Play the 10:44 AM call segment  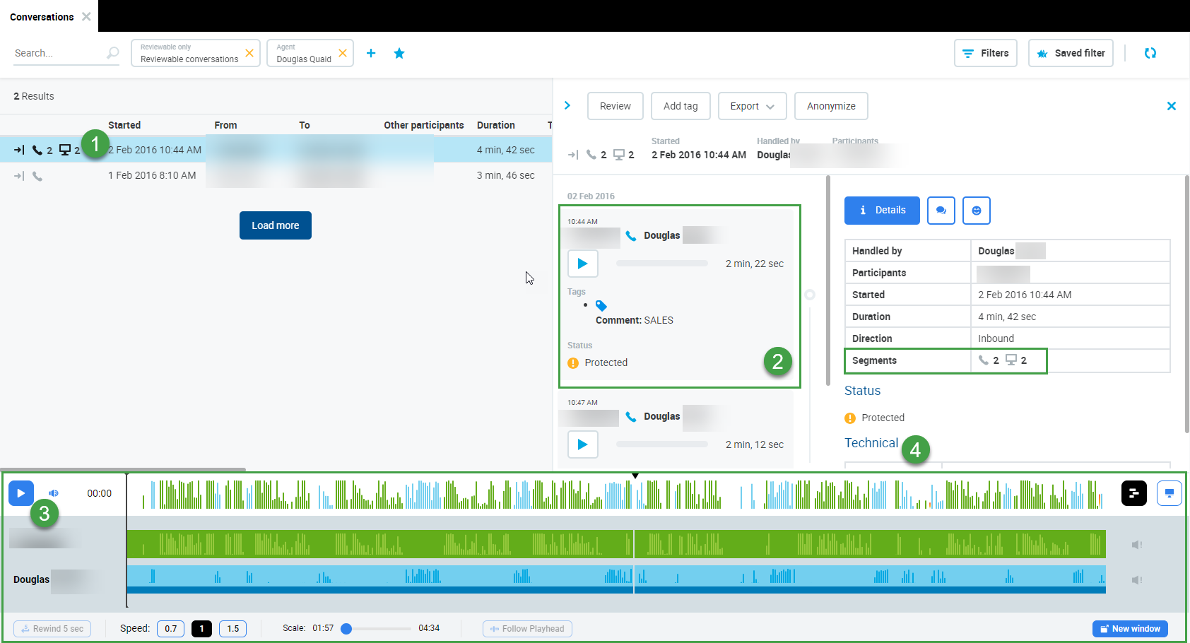click(582, 264)
